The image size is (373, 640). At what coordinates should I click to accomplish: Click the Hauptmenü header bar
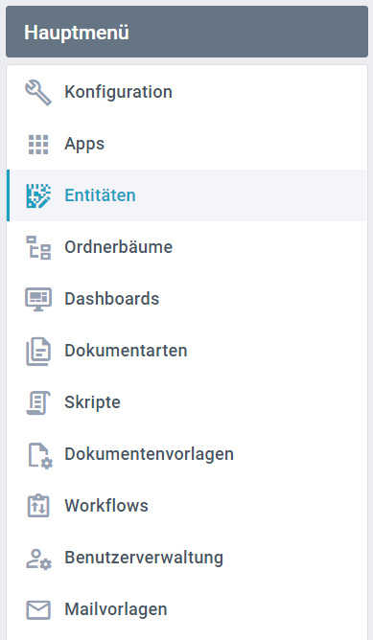click(187, 32)
